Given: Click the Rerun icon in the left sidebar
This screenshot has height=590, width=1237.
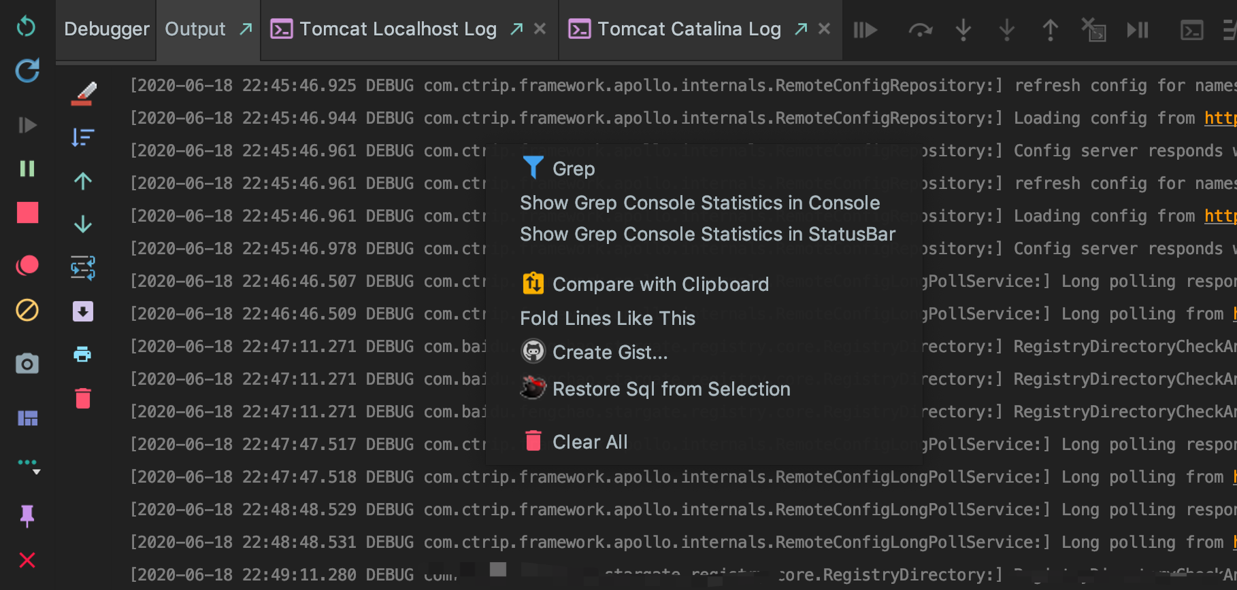Looking at the screenshot, I should tap(26, 27).
